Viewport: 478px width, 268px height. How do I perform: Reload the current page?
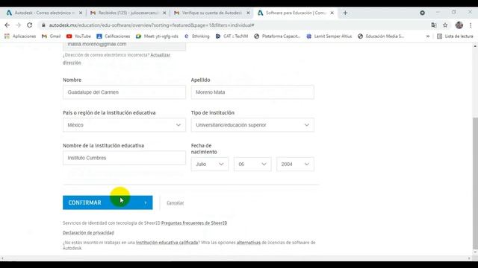coord(30,25)
